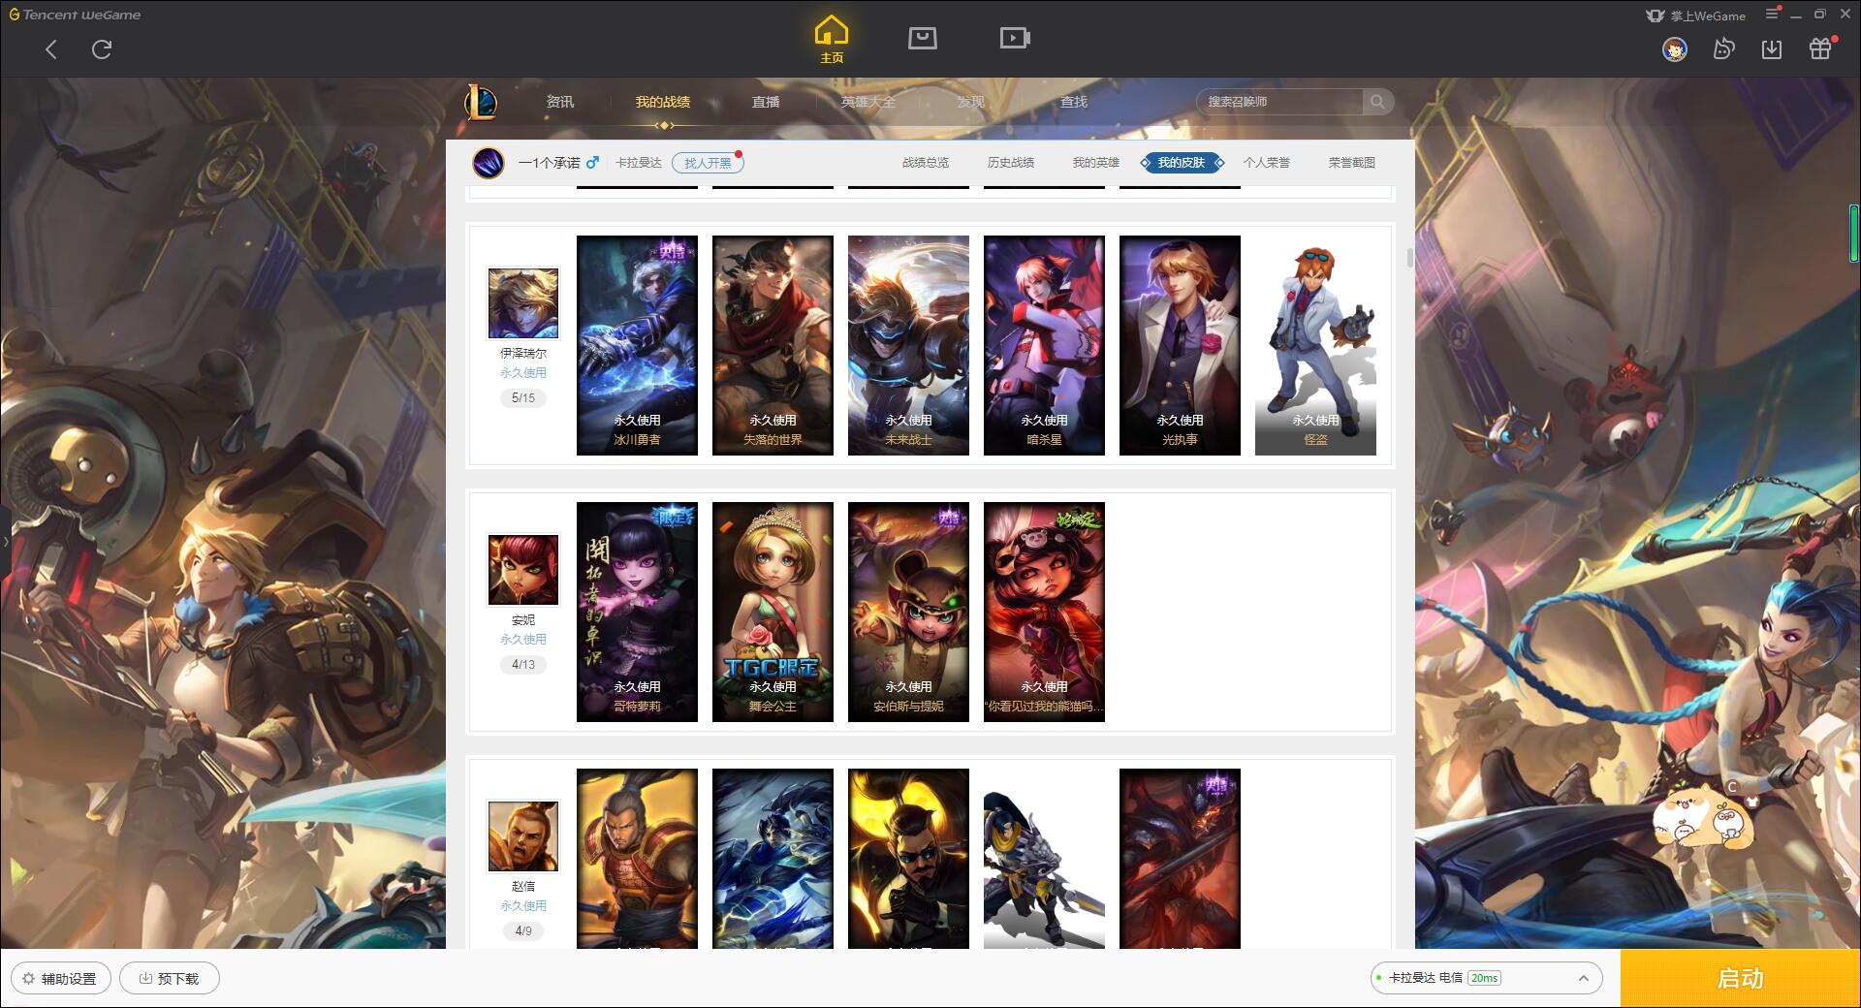This screenshot has height=1008, width=1861.
Task: Click the League of Legends logo
Action: point(482,101)
